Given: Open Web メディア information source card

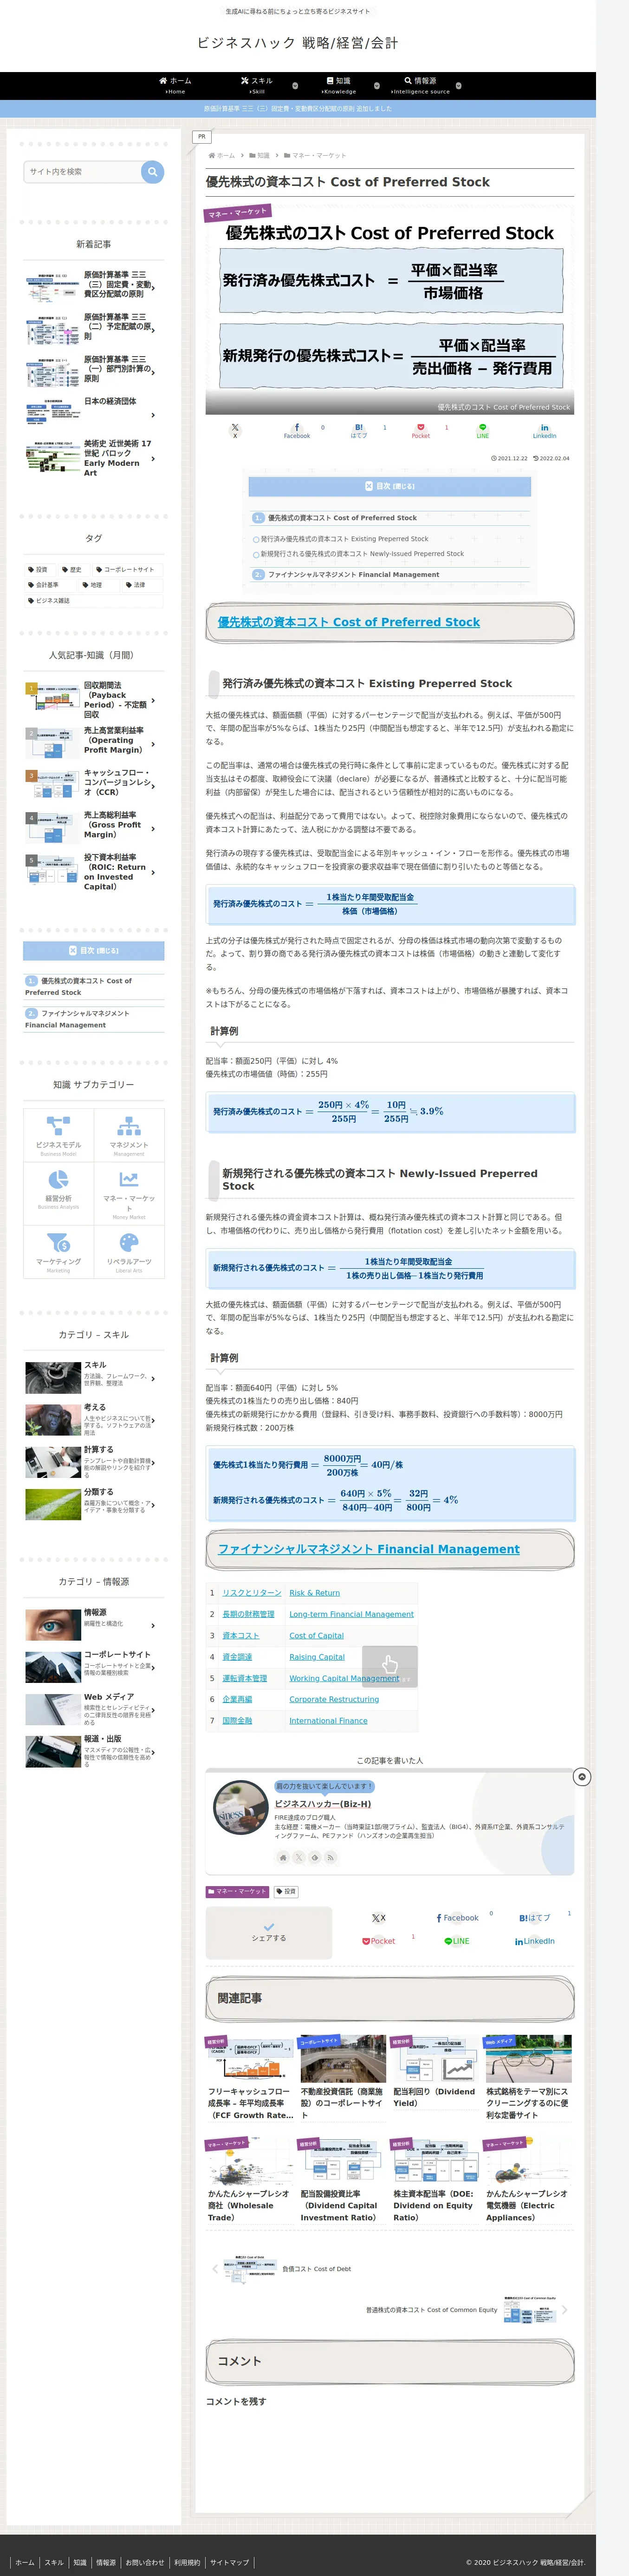Looking at the screenshot, I should pyautogui.click(x=93, y=1709).
